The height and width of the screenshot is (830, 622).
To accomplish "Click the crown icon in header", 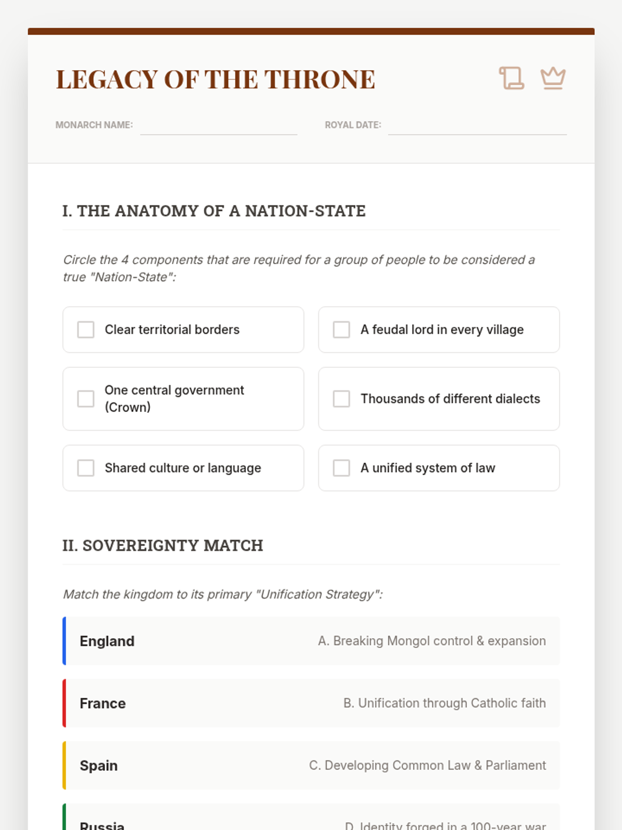I will [553, 78].
